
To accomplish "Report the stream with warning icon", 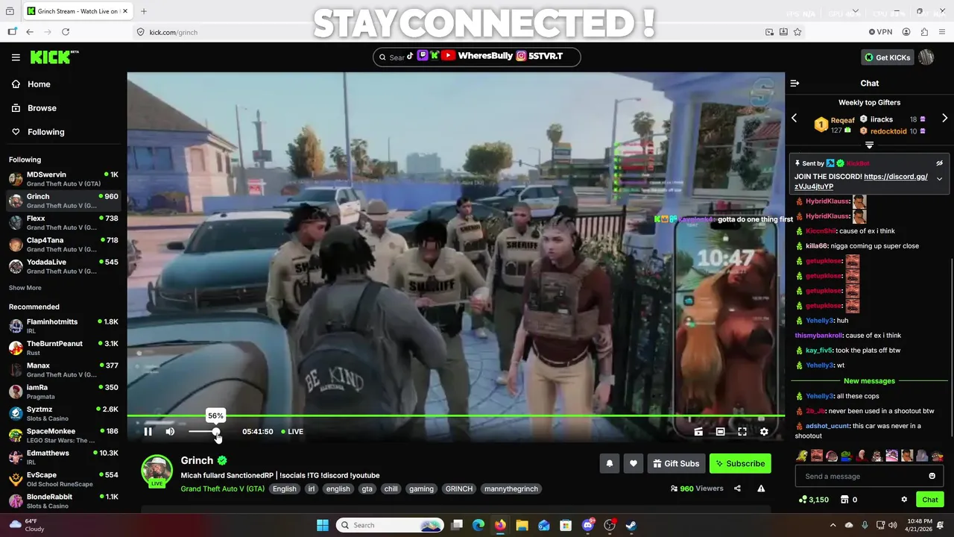I will point(761,489).
